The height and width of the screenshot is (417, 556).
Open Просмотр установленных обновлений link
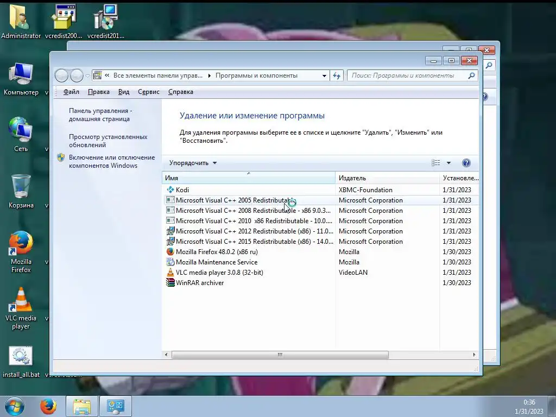tap(108, 141)
